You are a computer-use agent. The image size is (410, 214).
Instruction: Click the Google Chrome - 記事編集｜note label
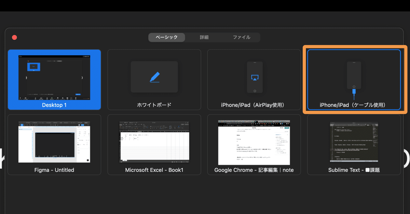[254, 170]
